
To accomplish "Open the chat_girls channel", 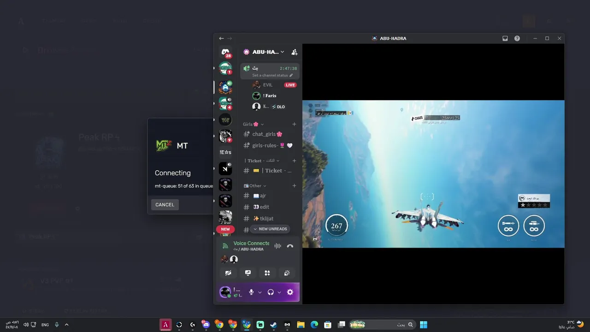I will coord(270,134).
